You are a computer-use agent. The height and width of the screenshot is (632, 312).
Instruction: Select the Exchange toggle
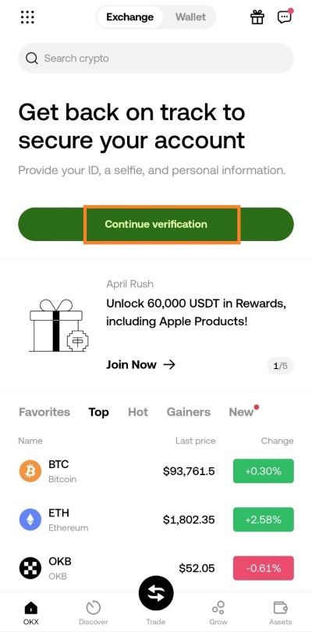pos(129,17)
